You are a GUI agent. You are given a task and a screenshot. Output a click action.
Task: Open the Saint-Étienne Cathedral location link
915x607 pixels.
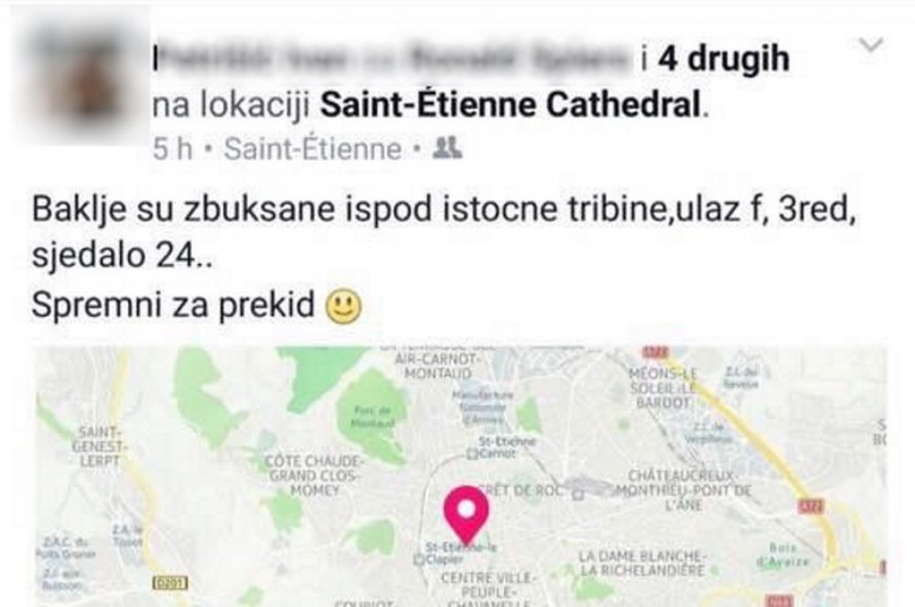[510, 105]
